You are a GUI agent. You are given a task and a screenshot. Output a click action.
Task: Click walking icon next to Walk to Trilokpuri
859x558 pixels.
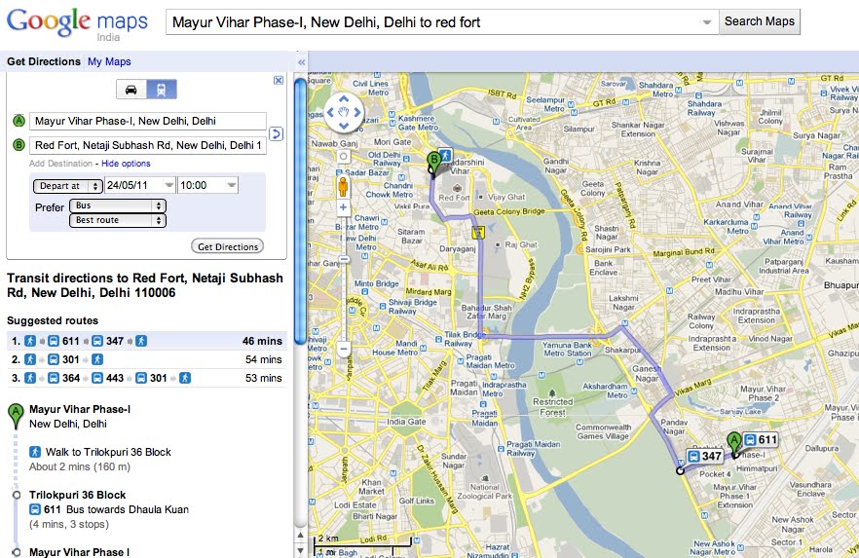[35, 452]
